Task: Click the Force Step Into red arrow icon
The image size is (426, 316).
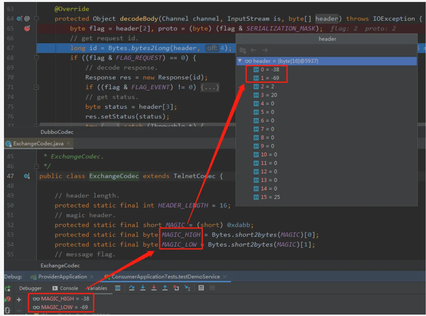Action: [x=154, y=288]
